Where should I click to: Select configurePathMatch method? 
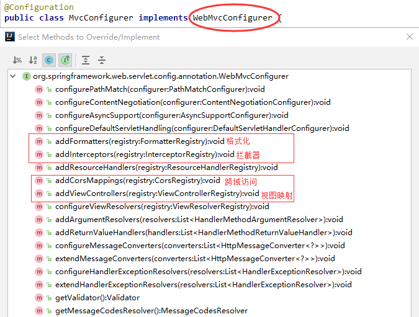coord(160,89)
